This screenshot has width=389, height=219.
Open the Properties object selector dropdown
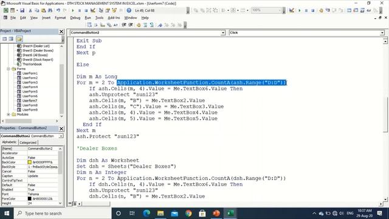[x=61, y=136]
